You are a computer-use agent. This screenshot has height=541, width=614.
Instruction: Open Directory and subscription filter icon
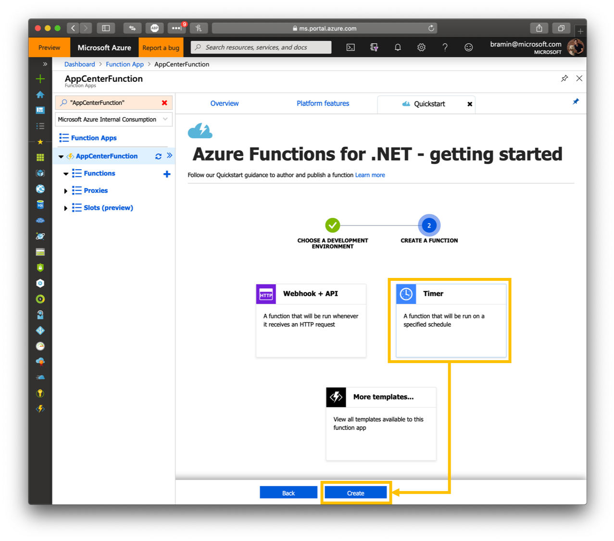coord(374,47)
